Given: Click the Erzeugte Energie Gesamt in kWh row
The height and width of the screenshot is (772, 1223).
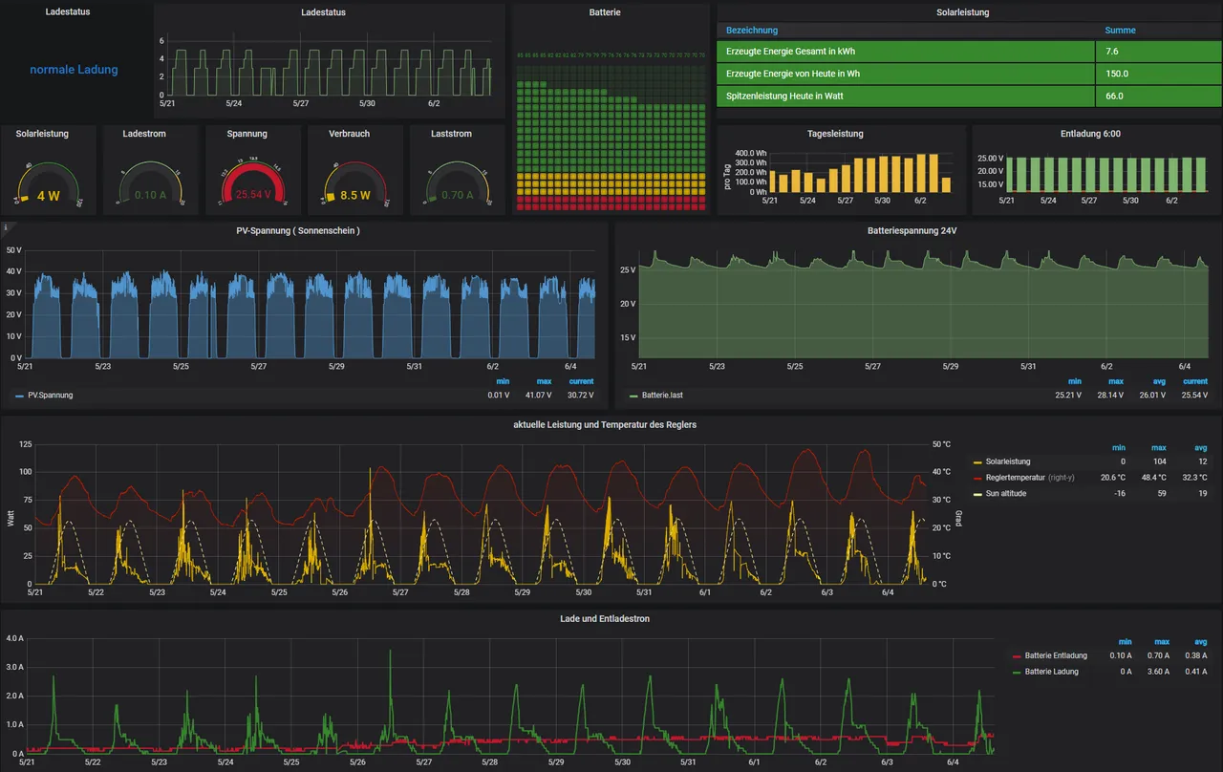Looking at the screenshot, I should [967, 51].
